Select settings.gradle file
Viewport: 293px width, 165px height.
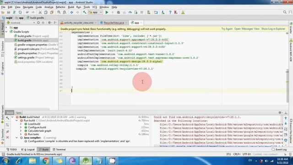(x=34, y=58)
